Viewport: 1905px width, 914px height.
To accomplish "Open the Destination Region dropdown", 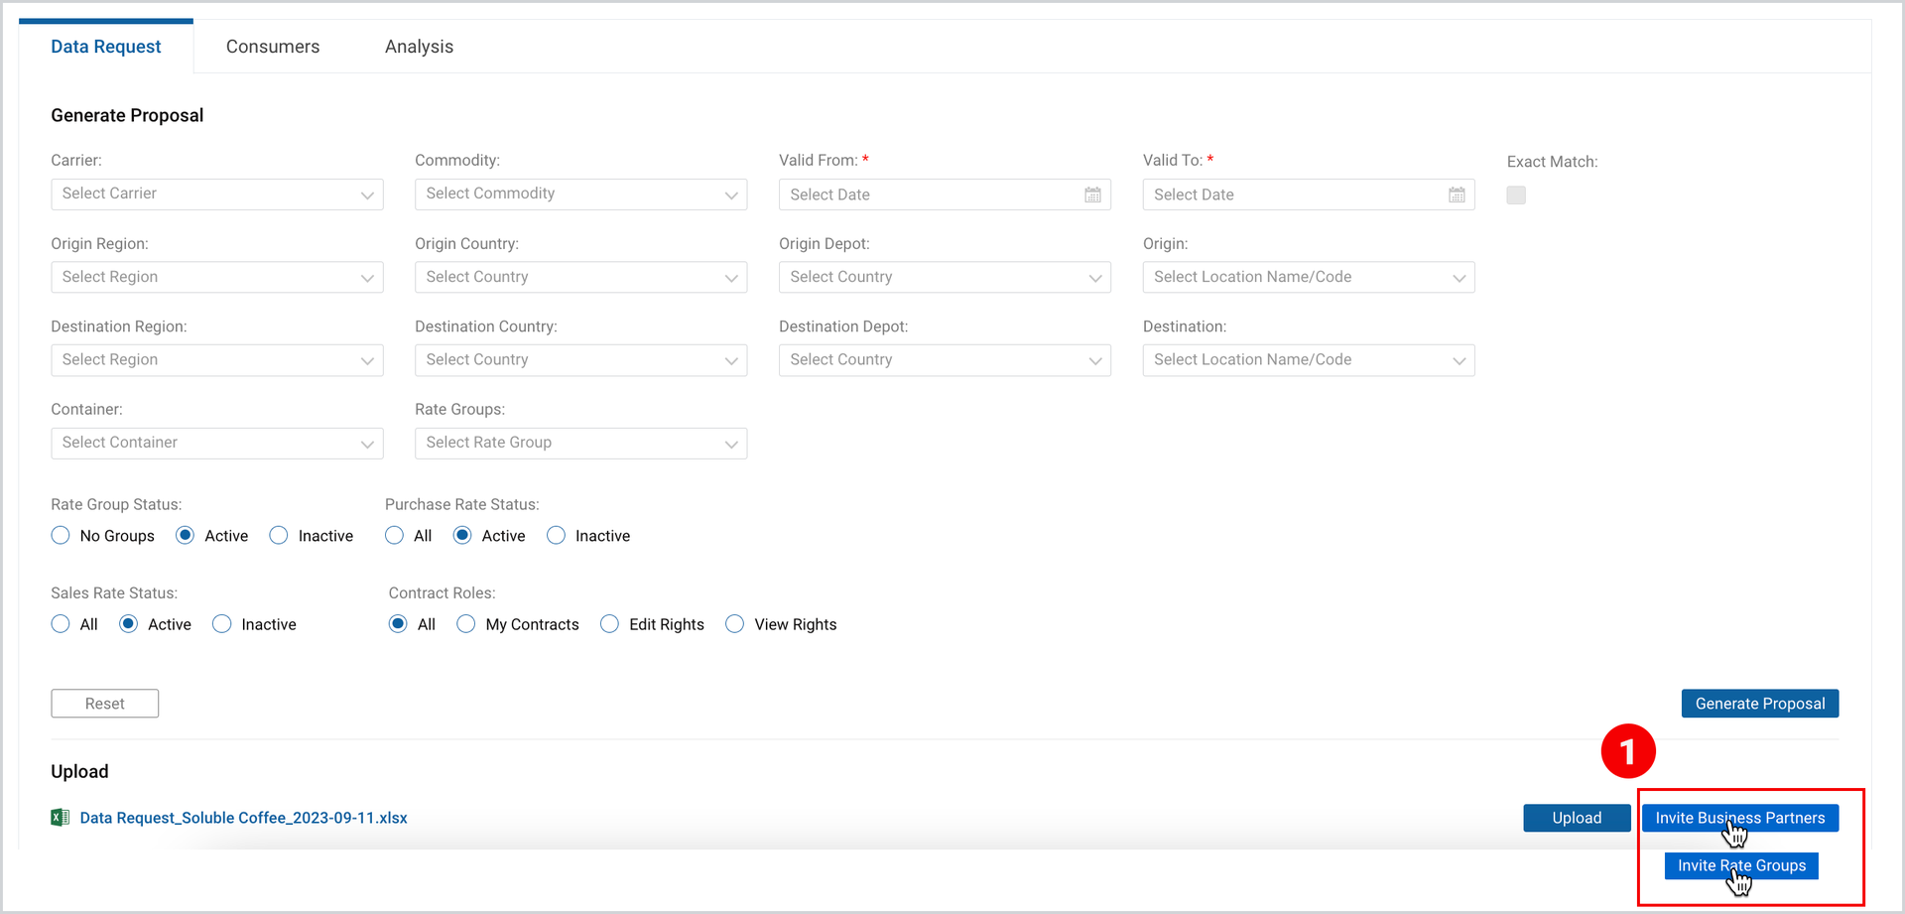I will click(217, 360).
